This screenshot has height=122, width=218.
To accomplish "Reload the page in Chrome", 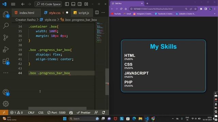I will pos(121,9).
